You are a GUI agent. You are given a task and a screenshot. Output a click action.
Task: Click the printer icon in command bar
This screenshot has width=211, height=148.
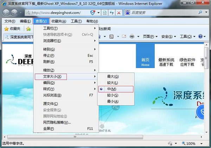pos(132,36)
